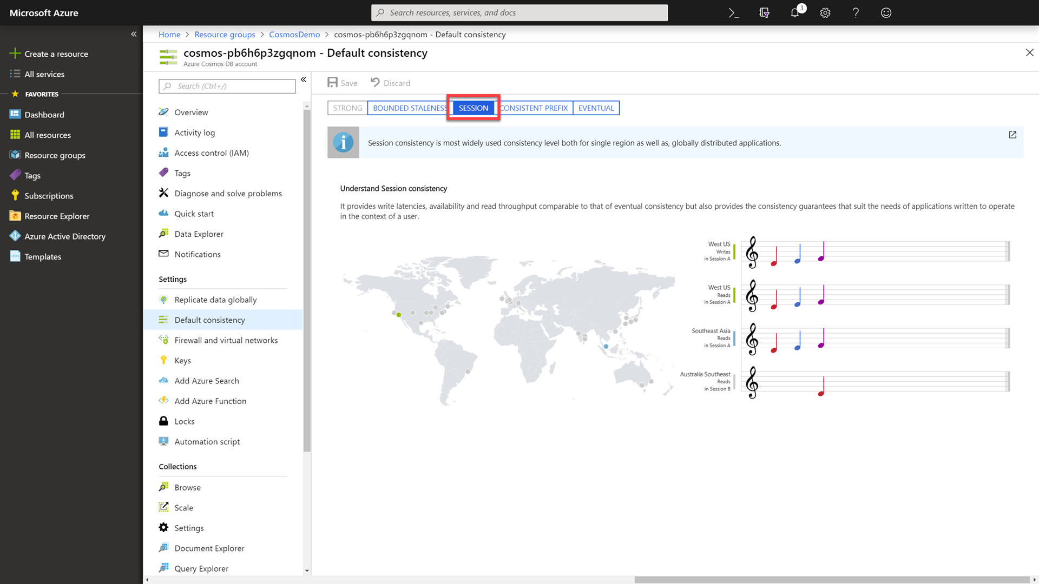The width and height of the screenshot is (1039, 584).
Task: Click the Session consistency tab
Action: 473,108
